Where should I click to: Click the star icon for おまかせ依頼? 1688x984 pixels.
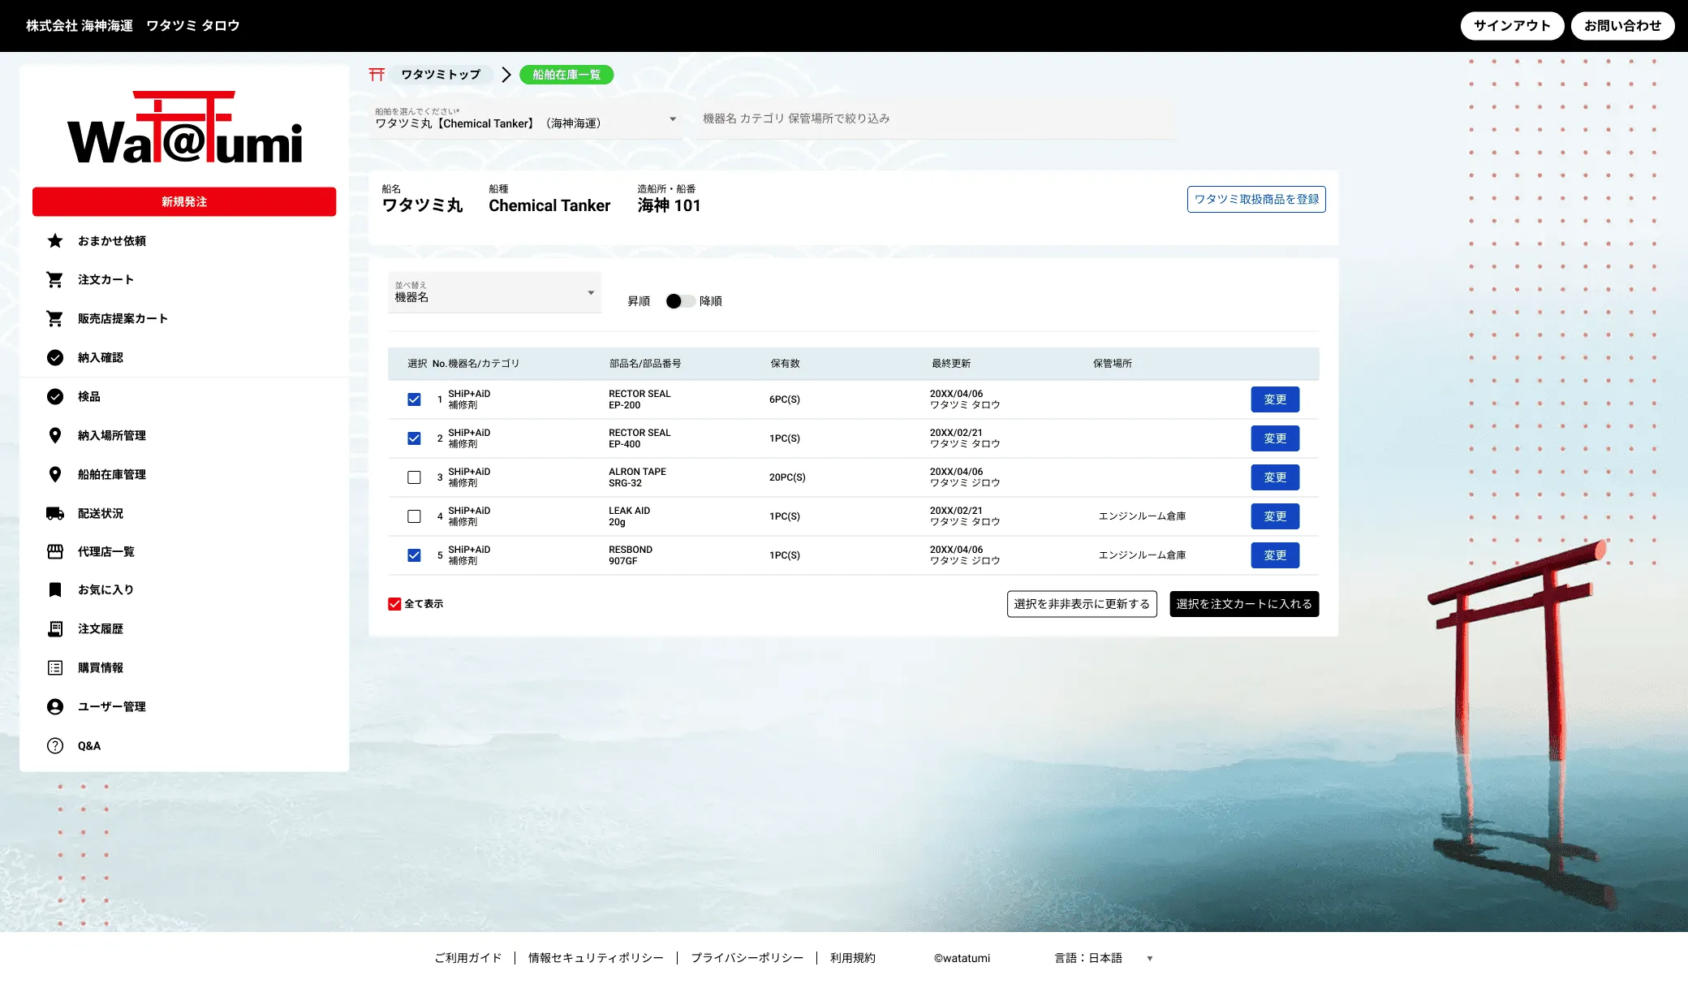pyautogui.click(x=55, y=241)
